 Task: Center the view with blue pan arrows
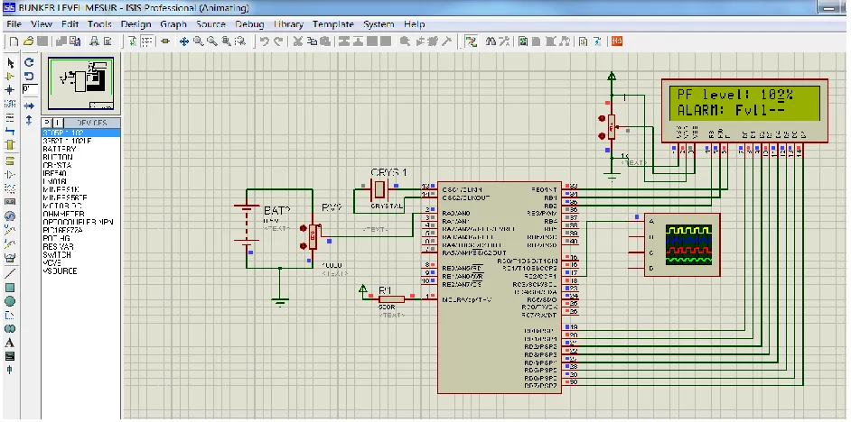[184, 41]
